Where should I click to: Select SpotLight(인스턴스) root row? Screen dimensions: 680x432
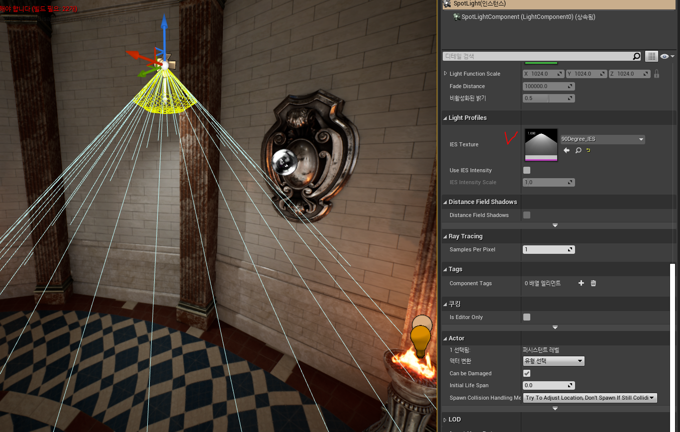click(x=560, y=4)
